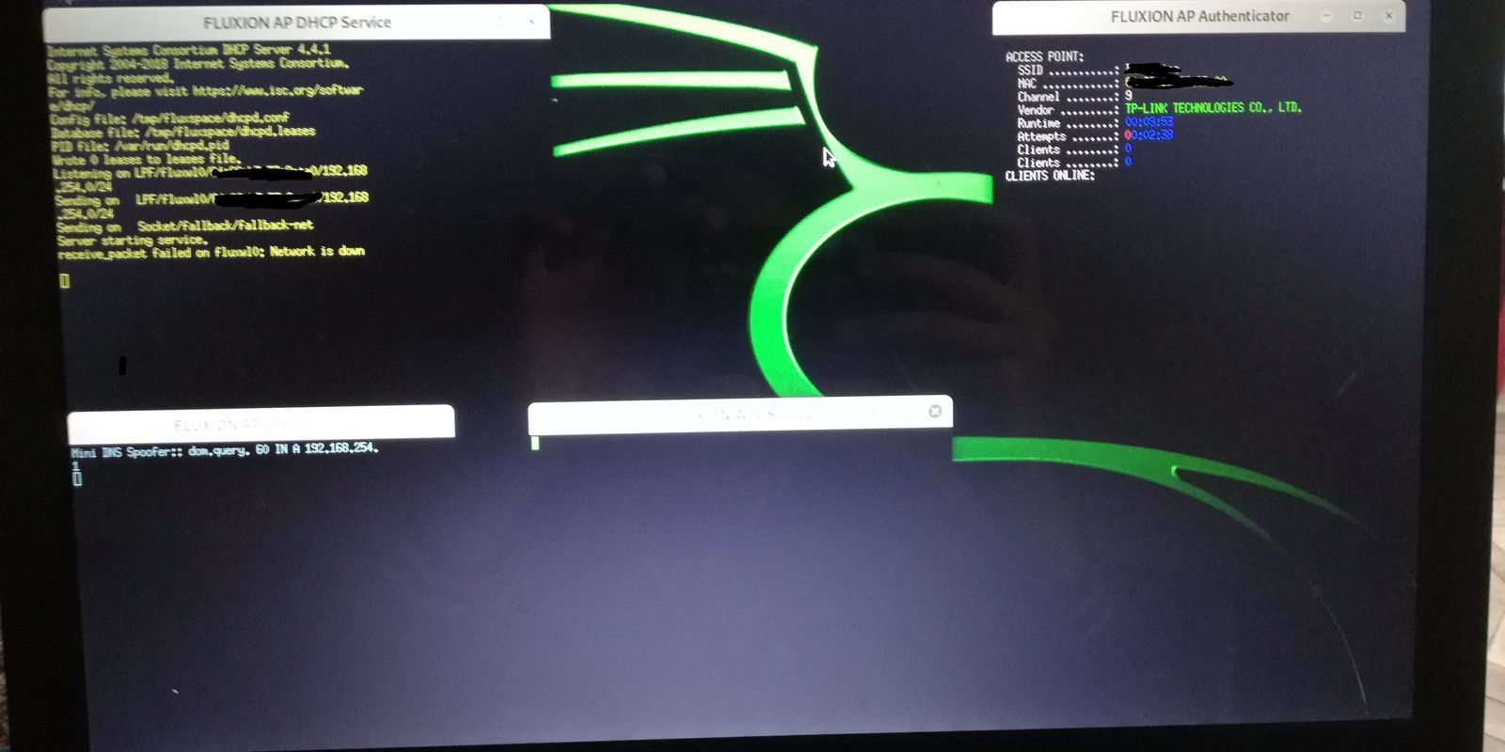Click the CLIENTS ONLINE label
The image size is (1505, 752).
[1050, 176]
